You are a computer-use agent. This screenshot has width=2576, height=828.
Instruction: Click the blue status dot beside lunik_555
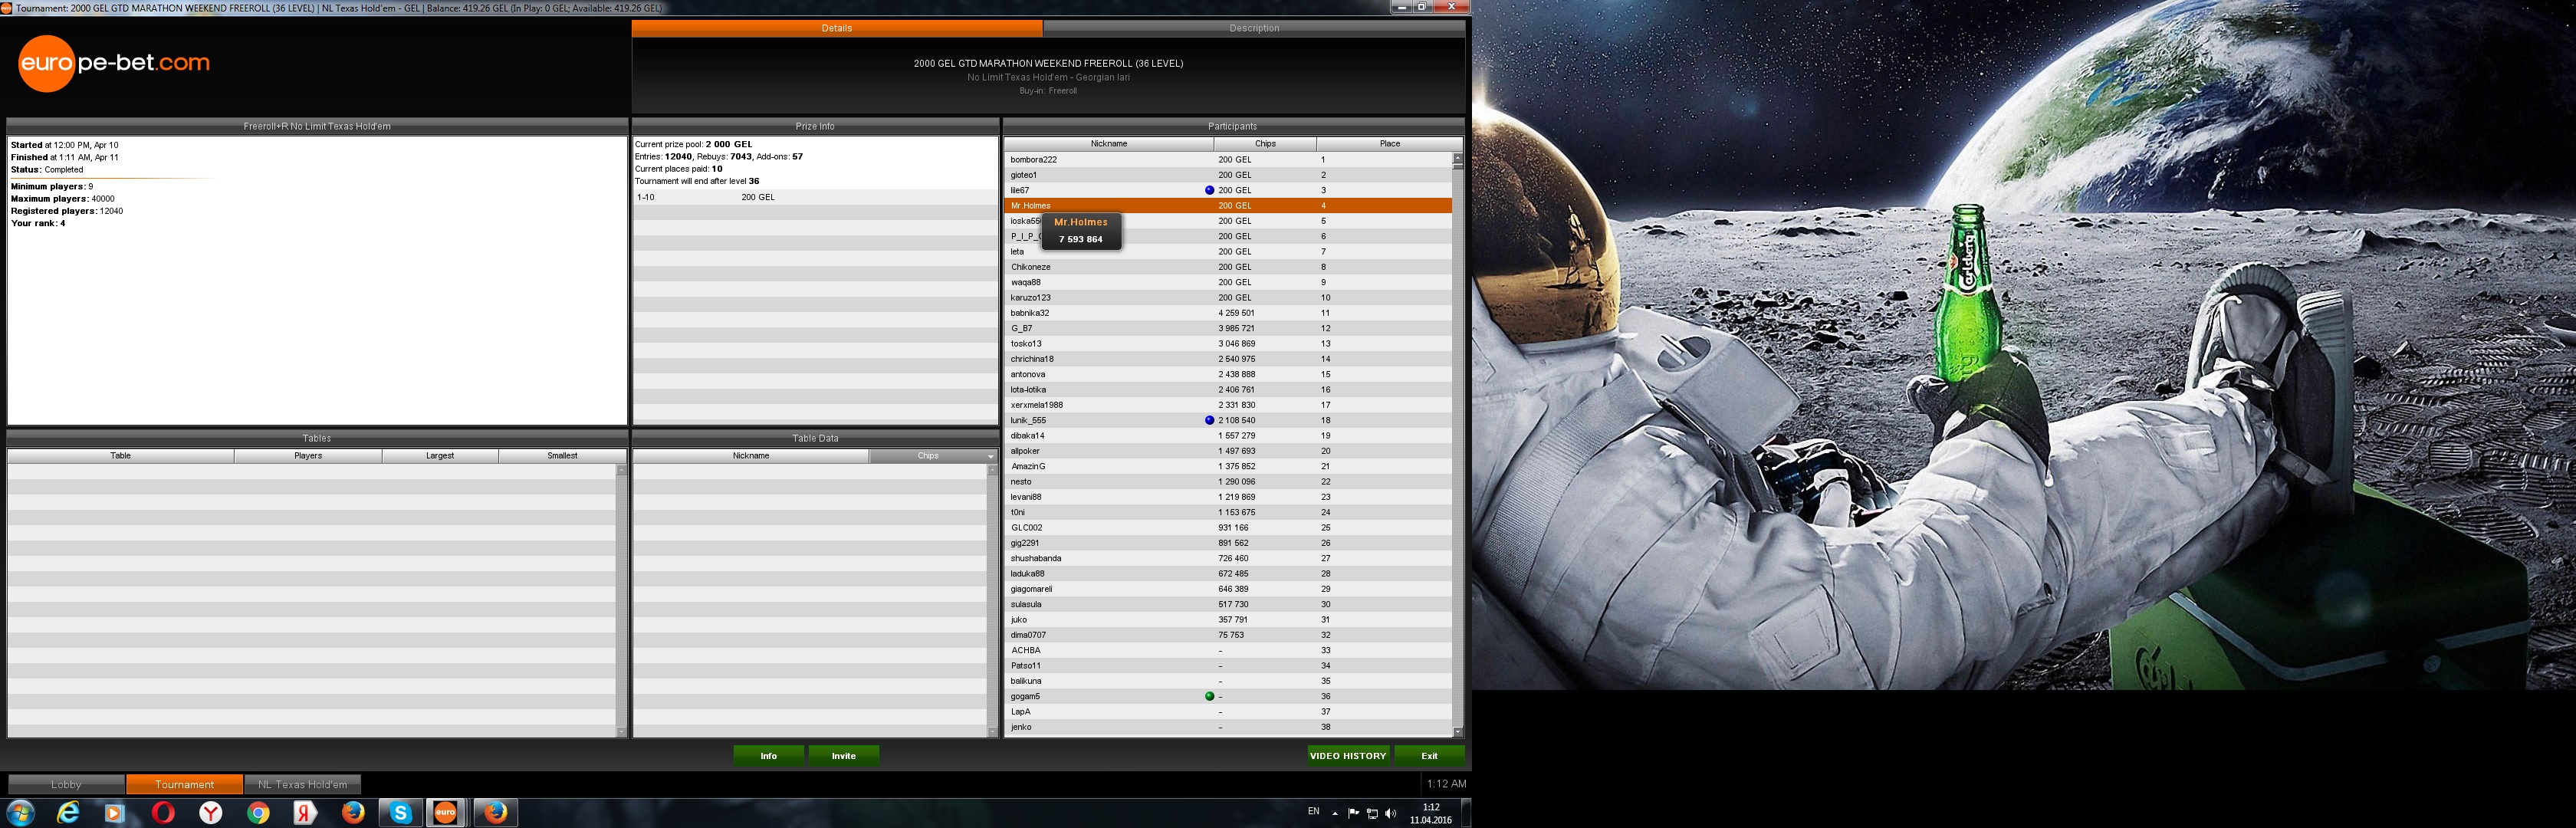[1209, 420]
